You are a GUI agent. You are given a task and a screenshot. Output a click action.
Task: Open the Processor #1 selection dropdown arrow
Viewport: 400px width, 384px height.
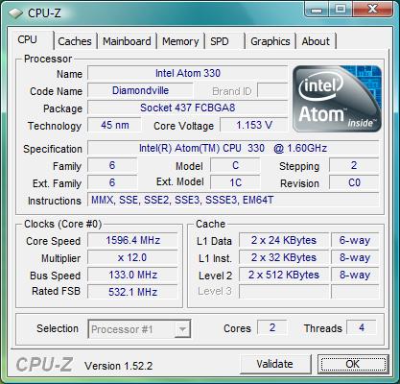pos(182,329)
